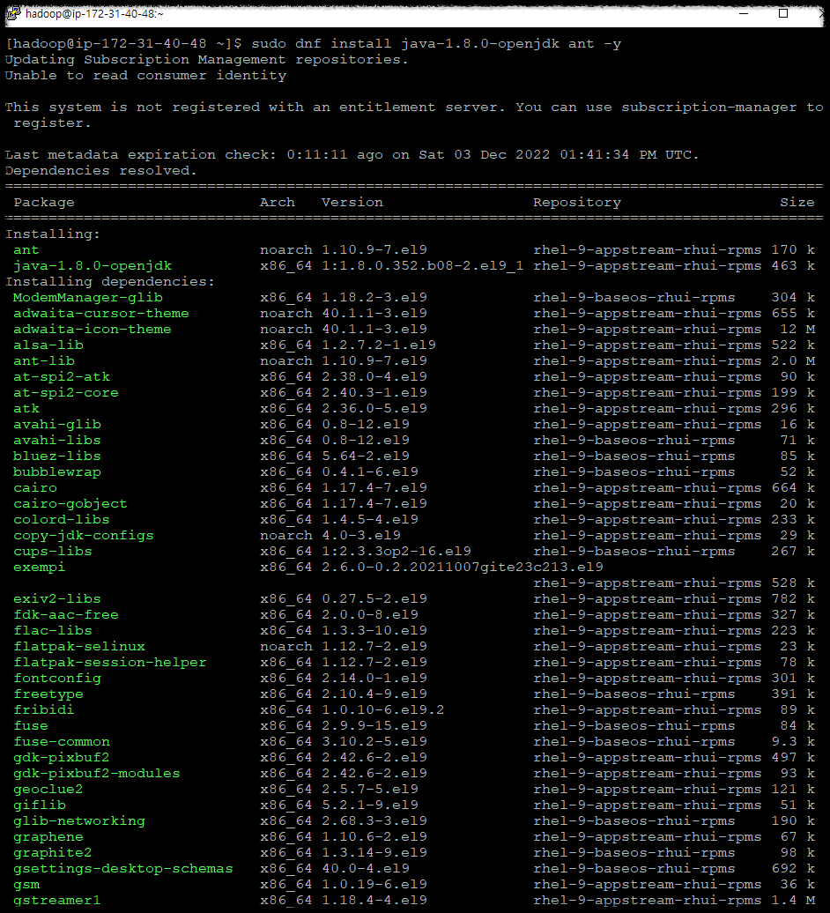Select the avahi-glib package name
The height and width of the screenshot is (913, 830).
pos(57,424)
